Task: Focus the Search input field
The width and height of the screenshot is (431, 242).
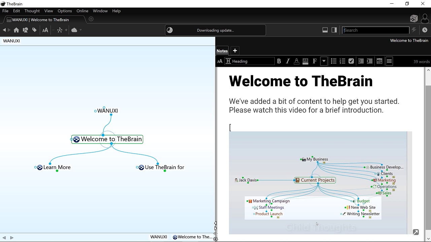Action: click(x=376, y=30)
